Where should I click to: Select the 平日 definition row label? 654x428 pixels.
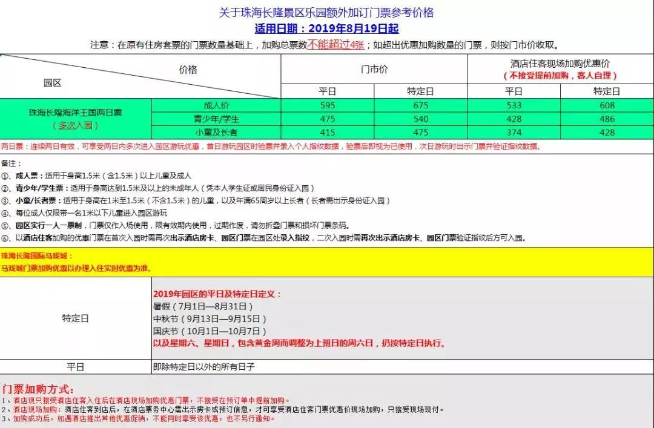tap(76, 367)
